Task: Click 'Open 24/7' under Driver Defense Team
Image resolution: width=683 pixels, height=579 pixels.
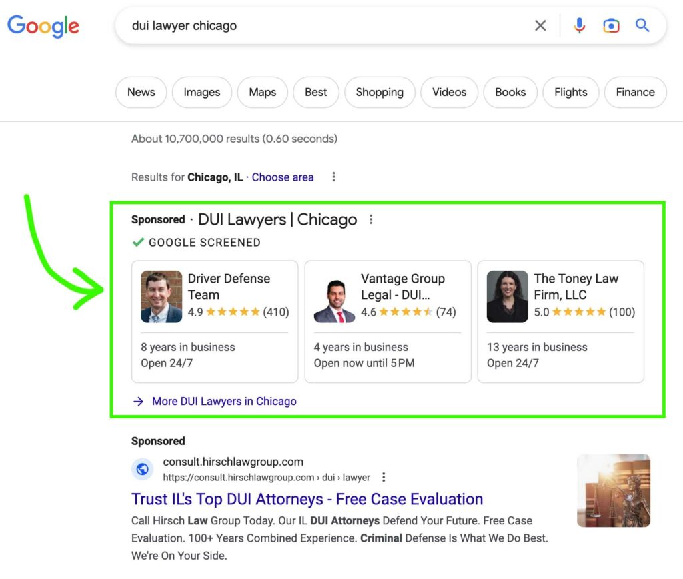Action: [x=167, y=363]
